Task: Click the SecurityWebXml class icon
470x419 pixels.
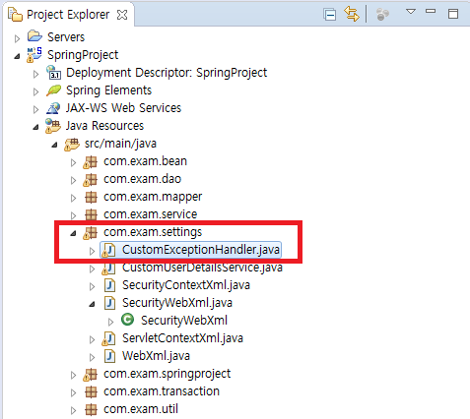Action: point(127,320)
